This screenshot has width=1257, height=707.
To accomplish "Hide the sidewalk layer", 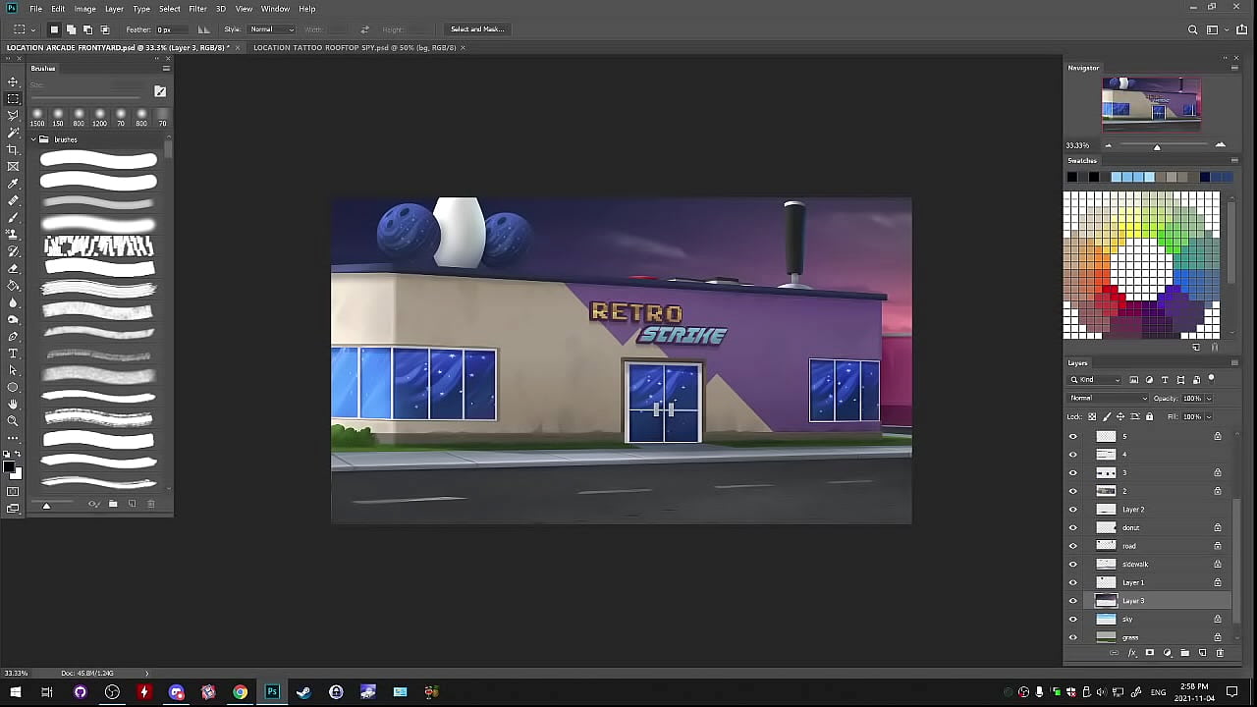I will (x=1072, y=564).
